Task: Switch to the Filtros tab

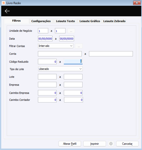Action: (x=16, y=21)
